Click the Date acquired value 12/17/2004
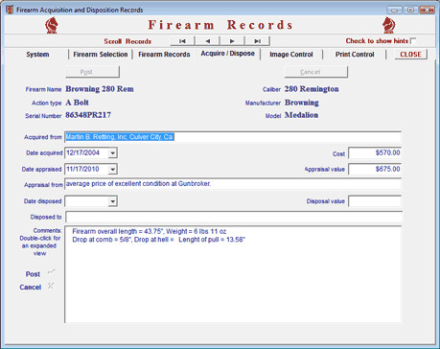Image resolution: width=440 pixels, height=349 pixels. (x=83, y=152)
